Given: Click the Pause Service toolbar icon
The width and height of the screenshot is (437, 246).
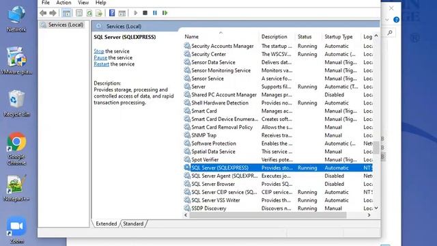Looking at the screenshot, I should 155,13.
